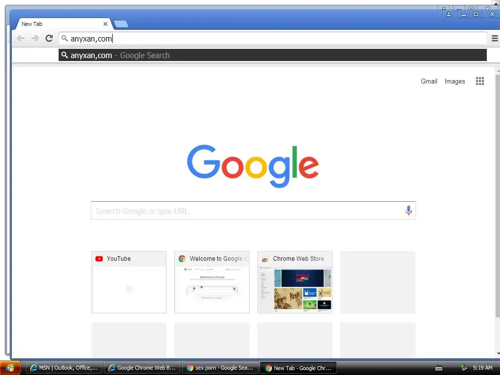Open the Google apps grid
Screen dimensions: 500x375
click(480, 81)
